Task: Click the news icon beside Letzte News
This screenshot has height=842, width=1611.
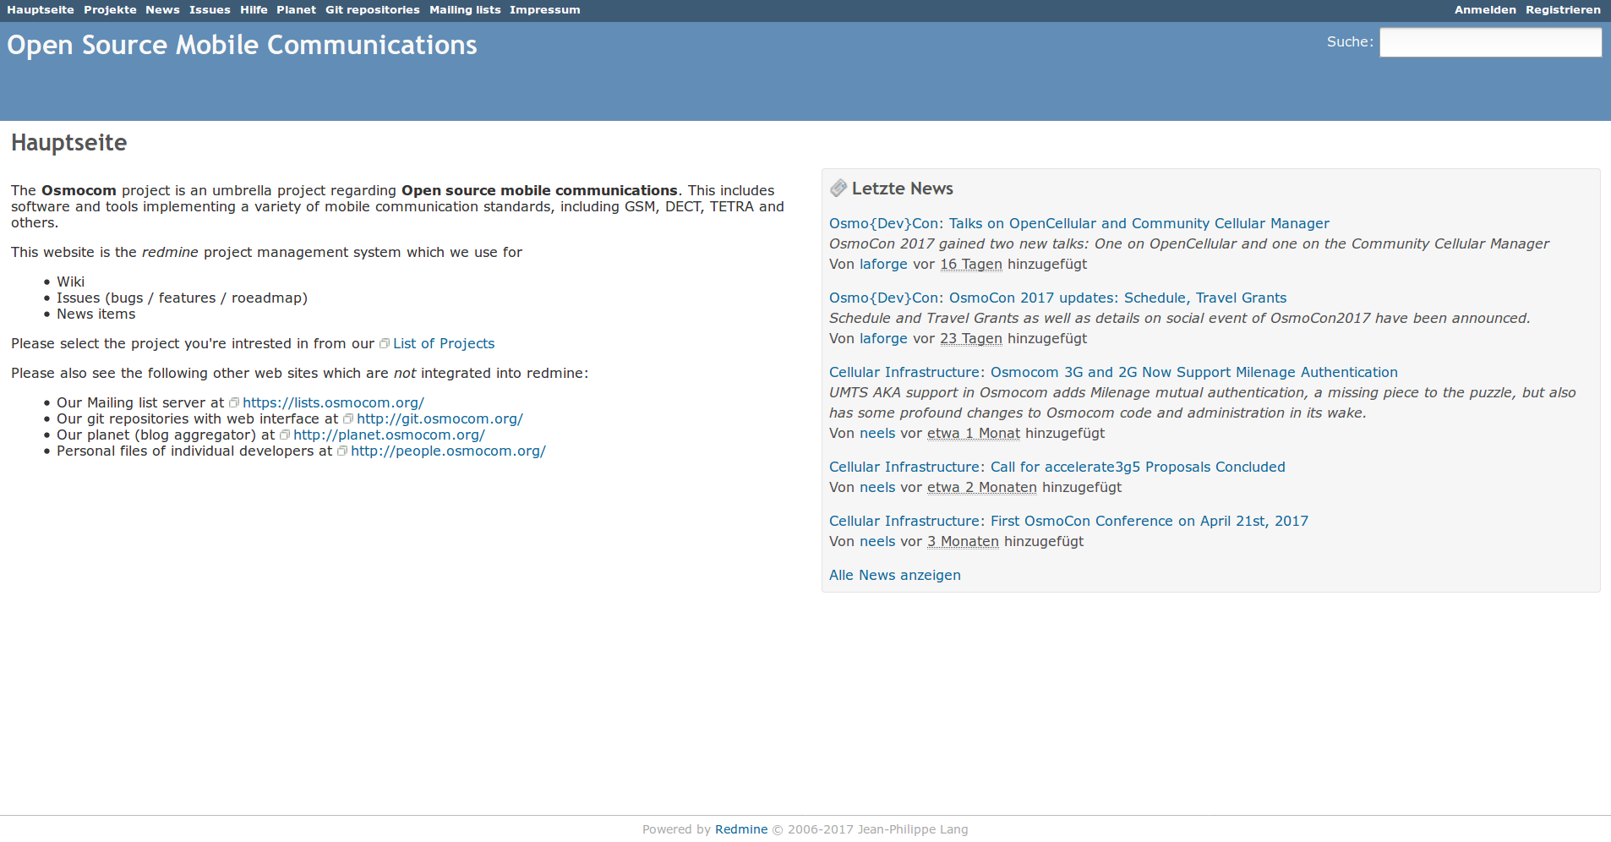Action: 838,189
